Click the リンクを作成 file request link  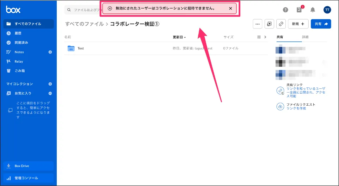pyautogui.click(x=296, y=108)
